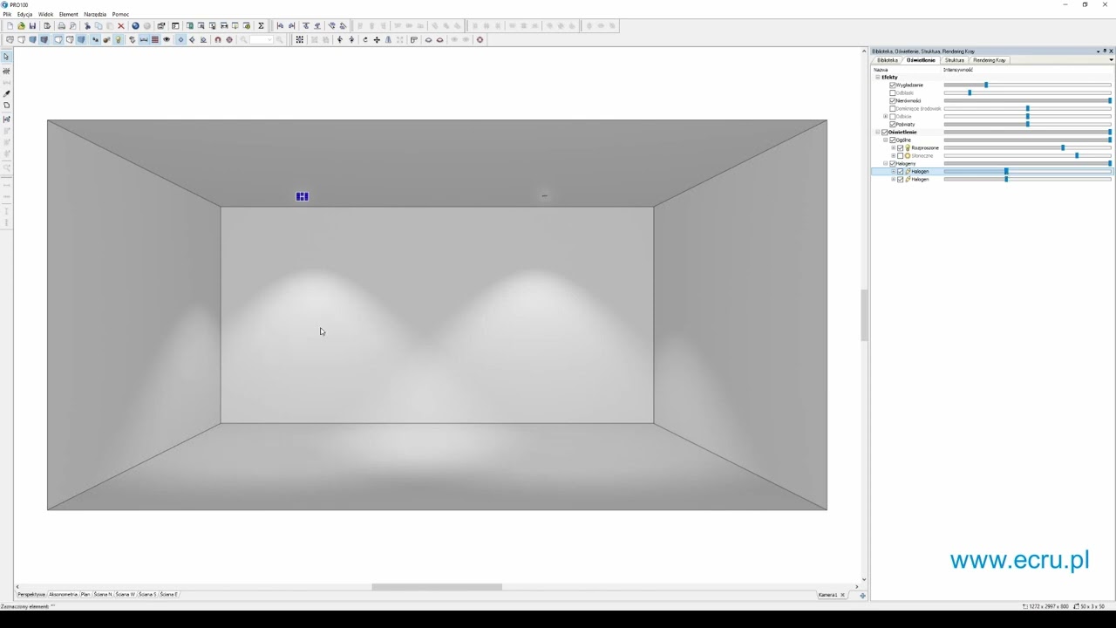Screen dimensions: 1116x628
Task: Click the horizontal scrollbar thumb below viewport
Action: tap(437, 587)
